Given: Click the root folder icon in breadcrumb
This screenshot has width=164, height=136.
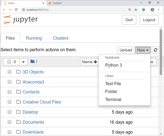Looking at the screenshot, I should (33, 61).
